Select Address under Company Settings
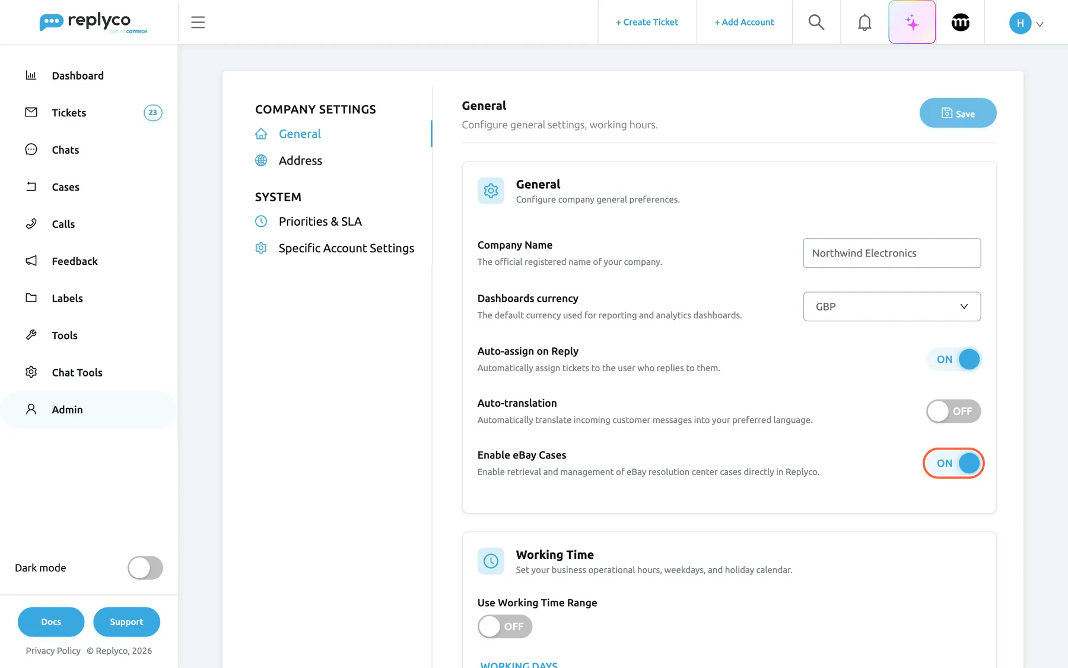This screenshot has width=1068, height=668. tap(300, 160)
